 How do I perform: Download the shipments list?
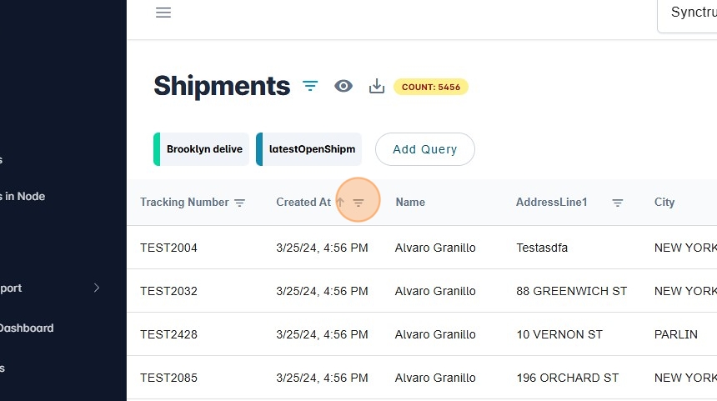[x=377, y=86]
